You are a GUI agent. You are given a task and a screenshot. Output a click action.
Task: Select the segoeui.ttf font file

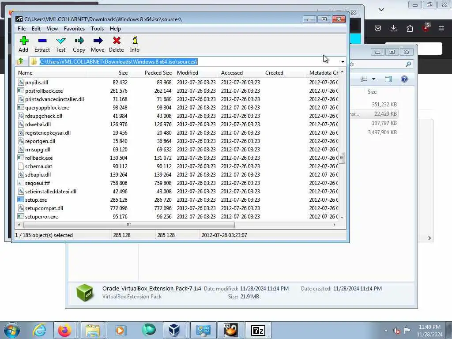coord(37,183)
